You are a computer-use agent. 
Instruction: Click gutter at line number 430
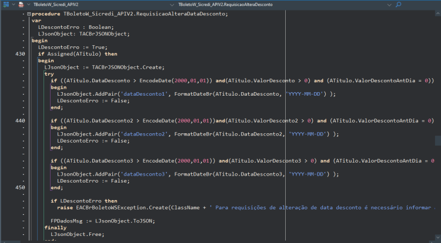tap(20, 54)
